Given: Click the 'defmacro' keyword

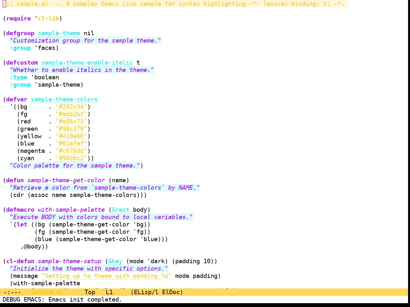Looking at the screenshot, I should pyautogui.click(x=20, y=210).
